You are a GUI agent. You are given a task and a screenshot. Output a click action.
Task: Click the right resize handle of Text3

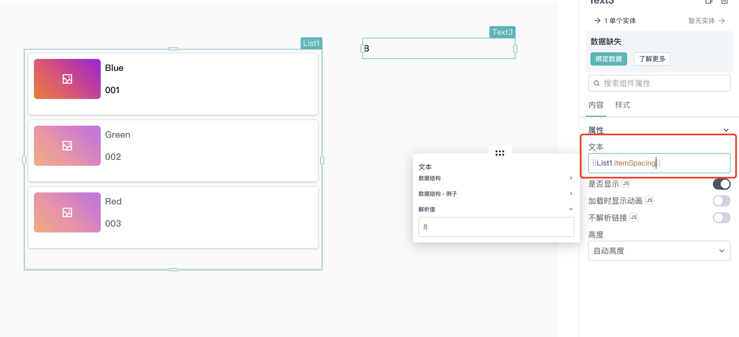point(515,49)
